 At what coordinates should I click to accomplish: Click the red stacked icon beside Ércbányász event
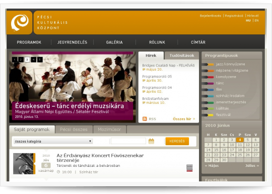coord(189,168)
